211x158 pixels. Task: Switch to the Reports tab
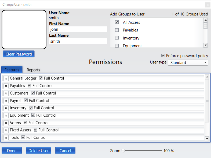(x=33, y=70)
